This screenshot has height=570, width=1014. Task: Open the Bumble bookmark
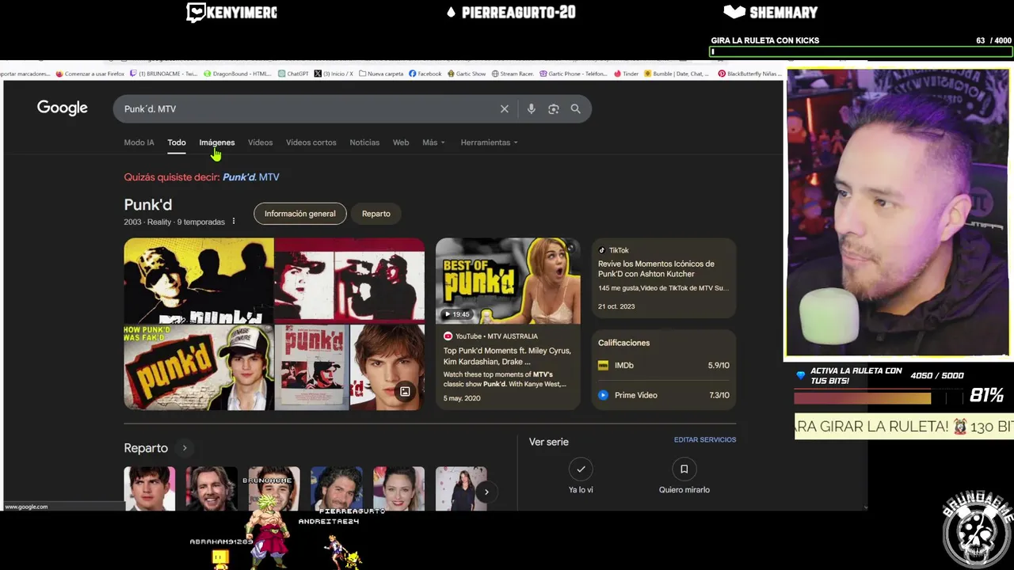click(x=677, y=74)
